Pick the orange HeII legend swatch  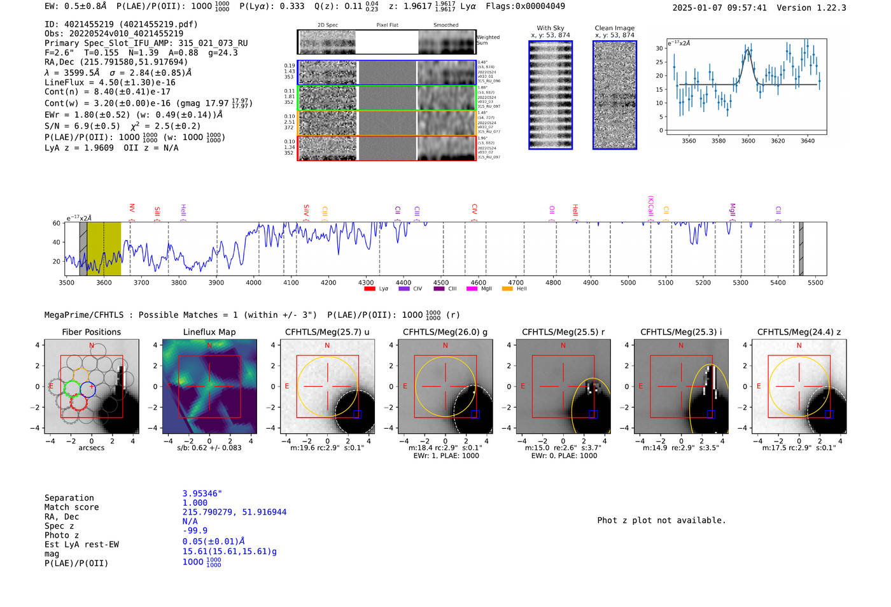507,289
